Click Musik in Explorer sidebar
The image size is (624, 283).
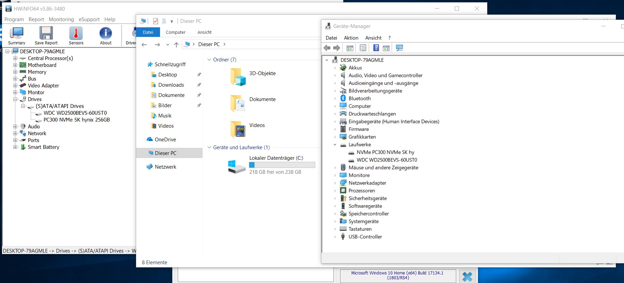coord(165,115)
